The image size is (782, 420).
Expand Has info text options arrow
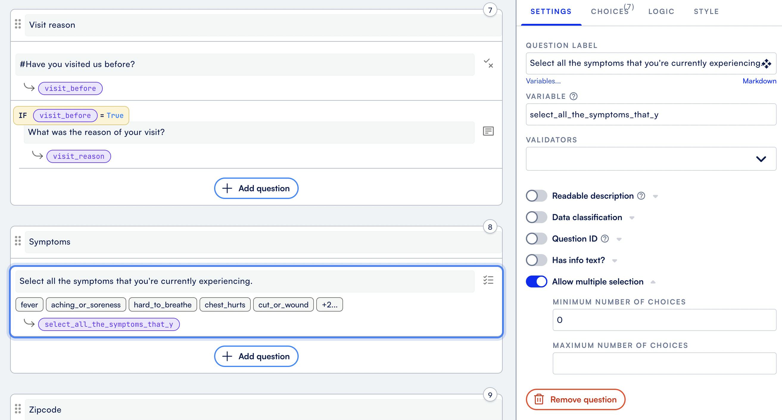click(x=614, y=261)
